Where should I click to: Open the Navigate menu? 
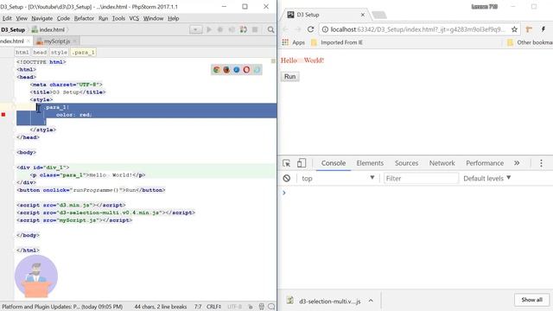point(42,18)
